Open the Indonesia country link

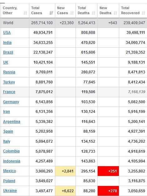(12, 161)
